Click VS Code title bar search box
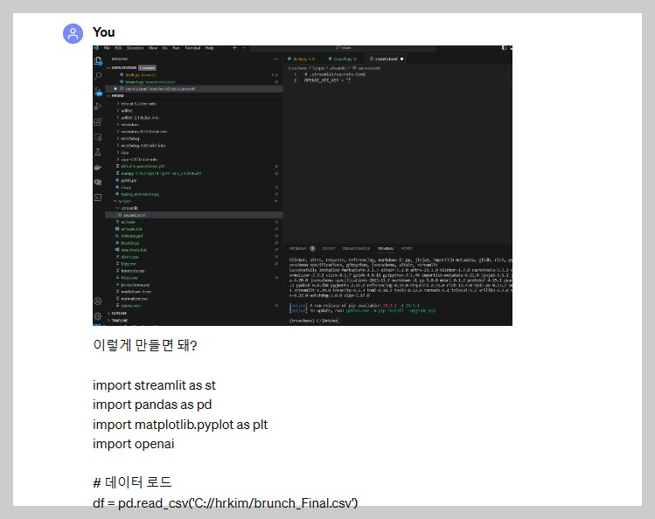The width and height of the screenshot is (655, 519). (x=343, y=48)
